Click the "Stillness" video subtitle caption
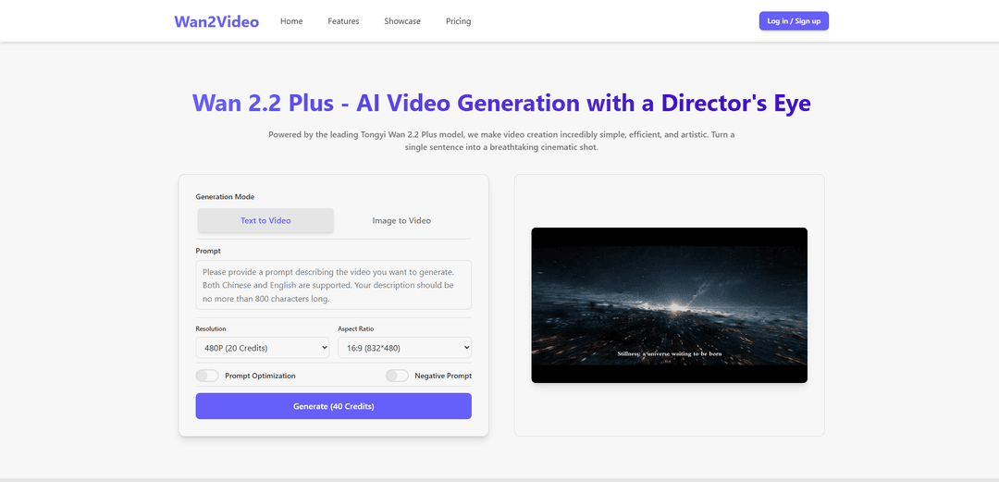The image size is (999, 482). 669,353
